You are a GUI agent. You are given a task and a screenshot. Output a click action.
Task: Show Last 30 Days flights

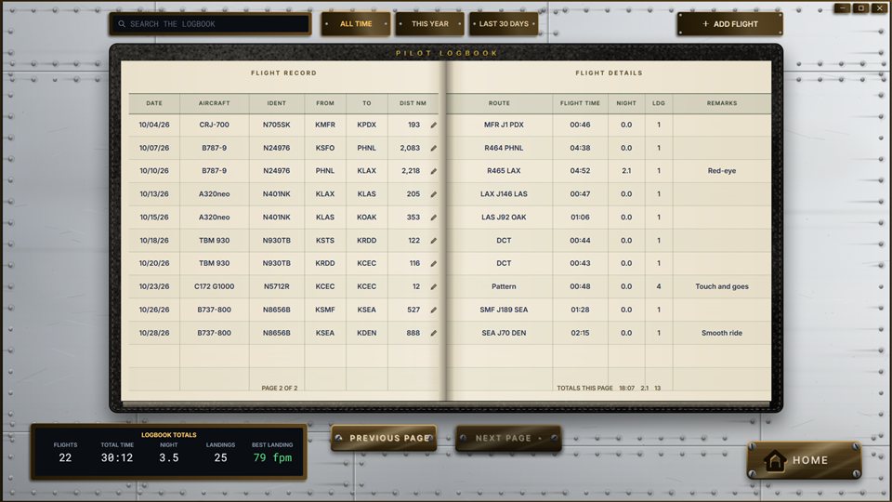[x=504, y=24]
